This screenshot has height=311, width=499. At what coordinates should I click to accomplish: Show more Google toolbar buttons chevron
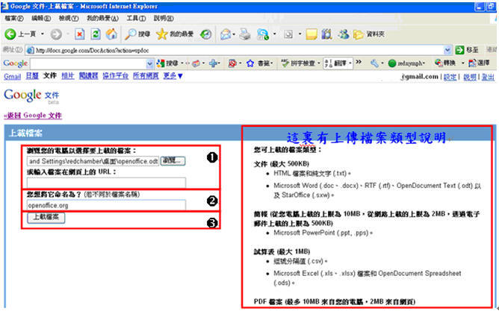tap(359, 62)
